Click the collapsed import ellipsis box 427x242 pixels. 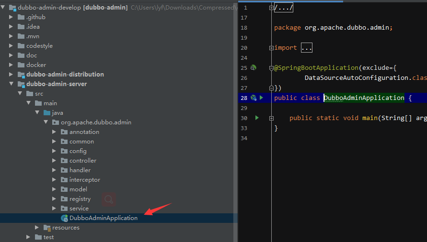307,47
